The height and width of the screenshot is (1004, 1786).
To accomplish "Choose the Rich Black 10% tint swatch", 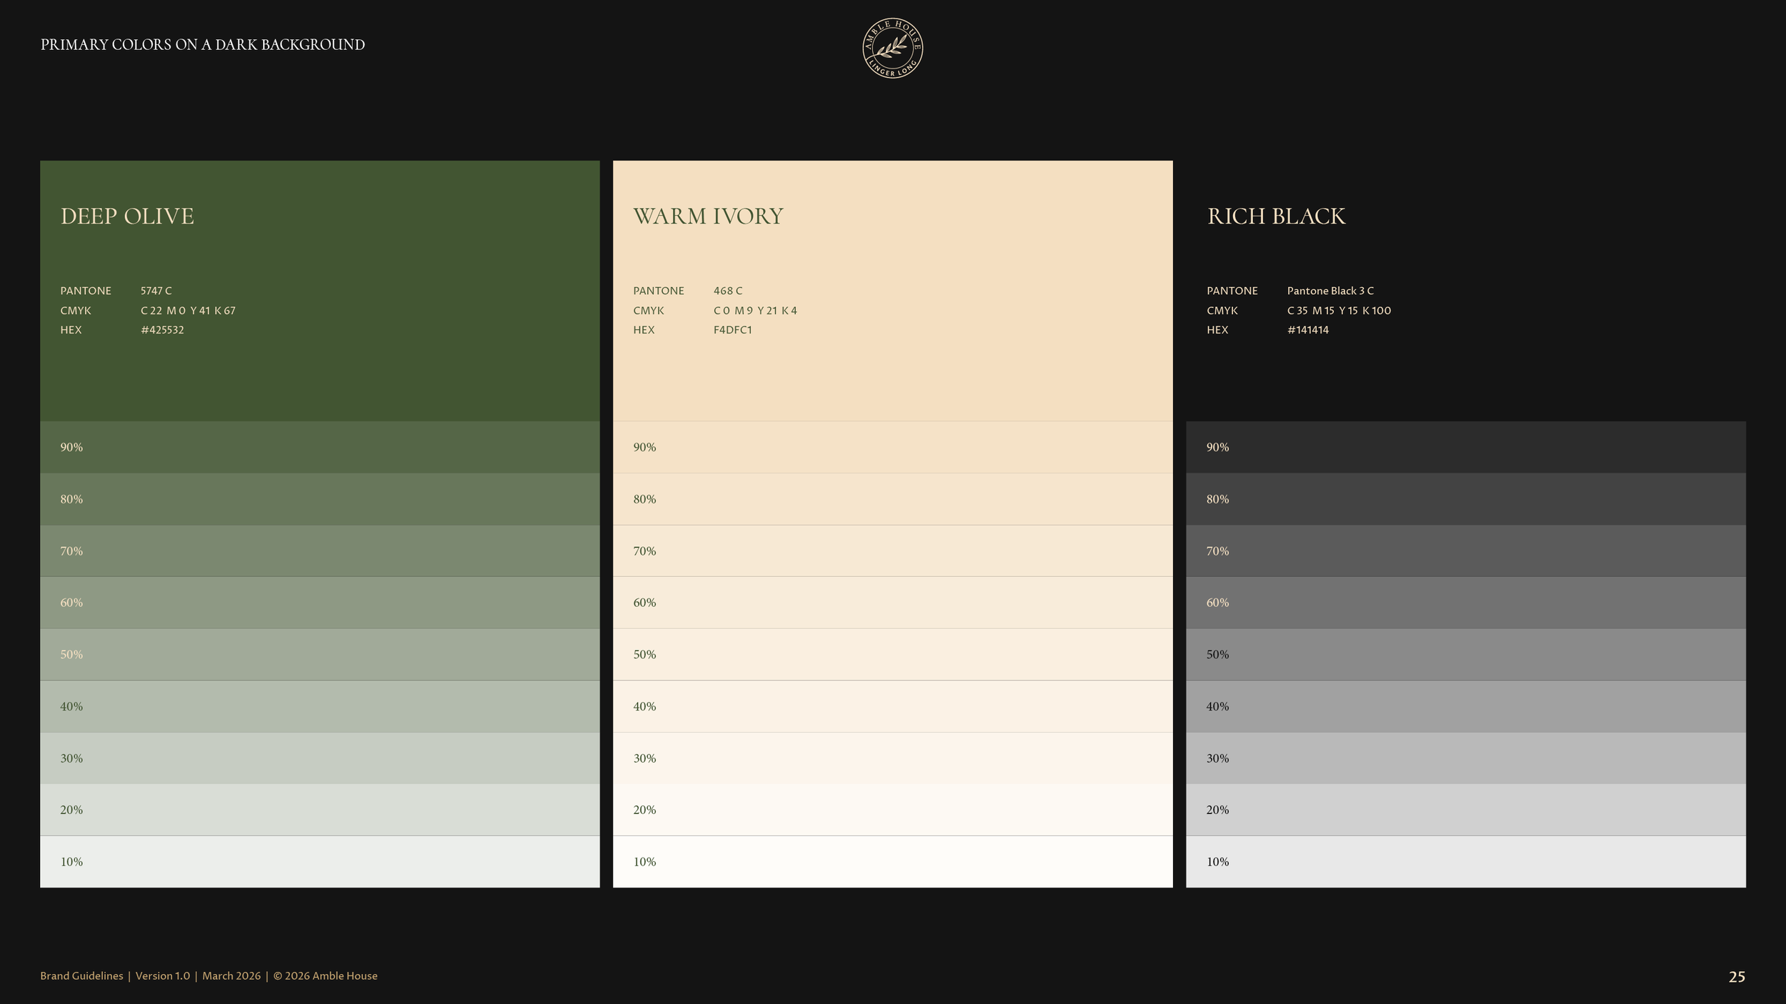I will pyautogui.click(x=1466, y=862).
